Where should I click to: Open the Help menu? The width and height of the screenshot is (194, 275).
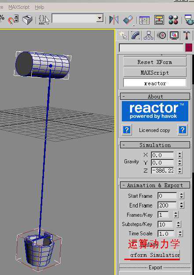[39, 7]
